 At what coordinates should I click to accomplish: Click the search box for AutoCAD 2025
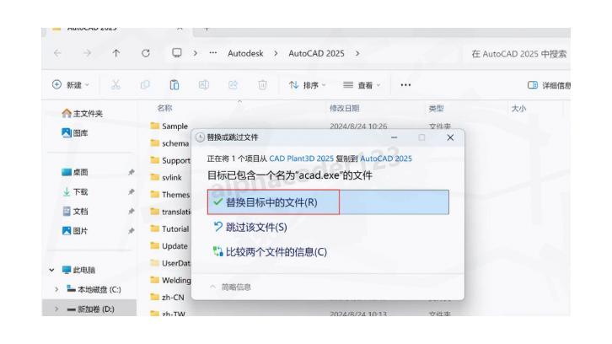coord(518,54)
